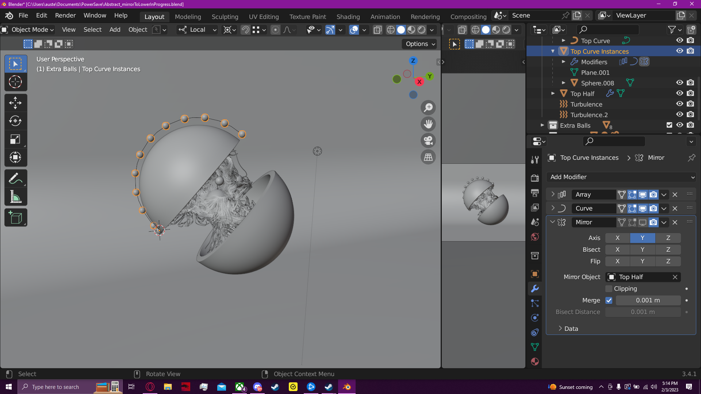Viewport: 701px width, 394px height.
Task: Open the Render menu
Action: (65, 15)
